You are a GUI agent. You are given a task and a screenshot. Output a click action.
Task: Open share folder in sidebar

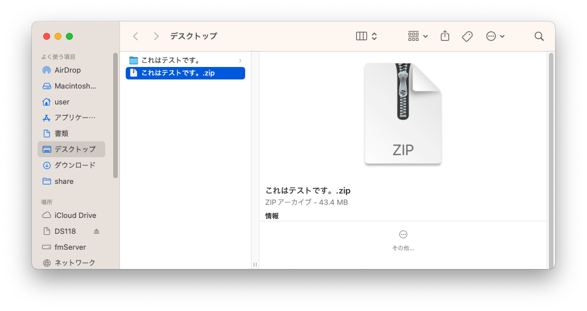[71, 181]
